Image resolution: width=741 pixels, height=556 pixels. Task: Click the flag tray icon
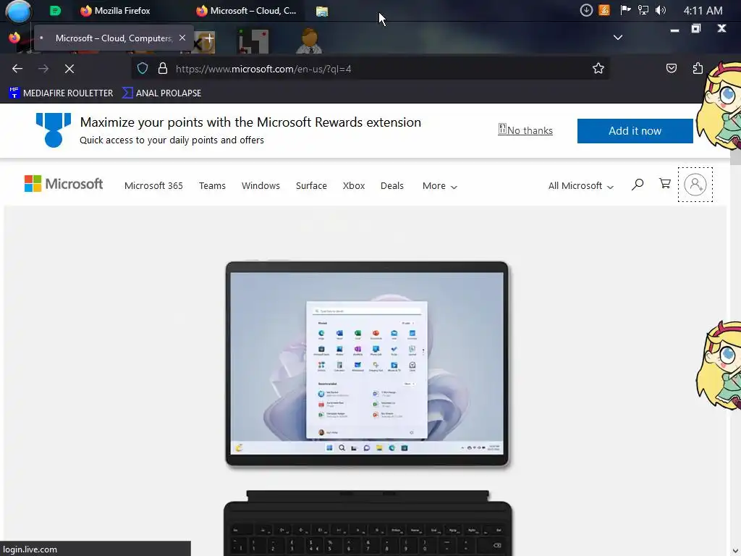[625, 10]
